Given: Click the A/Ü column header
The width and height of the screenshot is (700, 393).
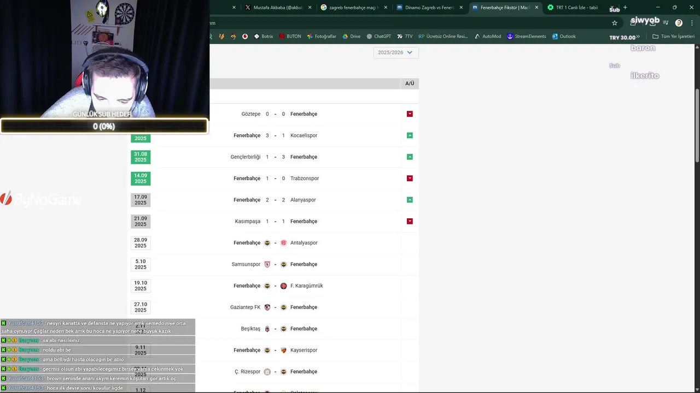Looking at the screenshot, I should [410, 84].
